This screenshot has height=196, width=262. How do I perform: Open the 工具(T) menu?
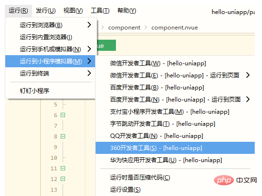[x=100, y=11]
